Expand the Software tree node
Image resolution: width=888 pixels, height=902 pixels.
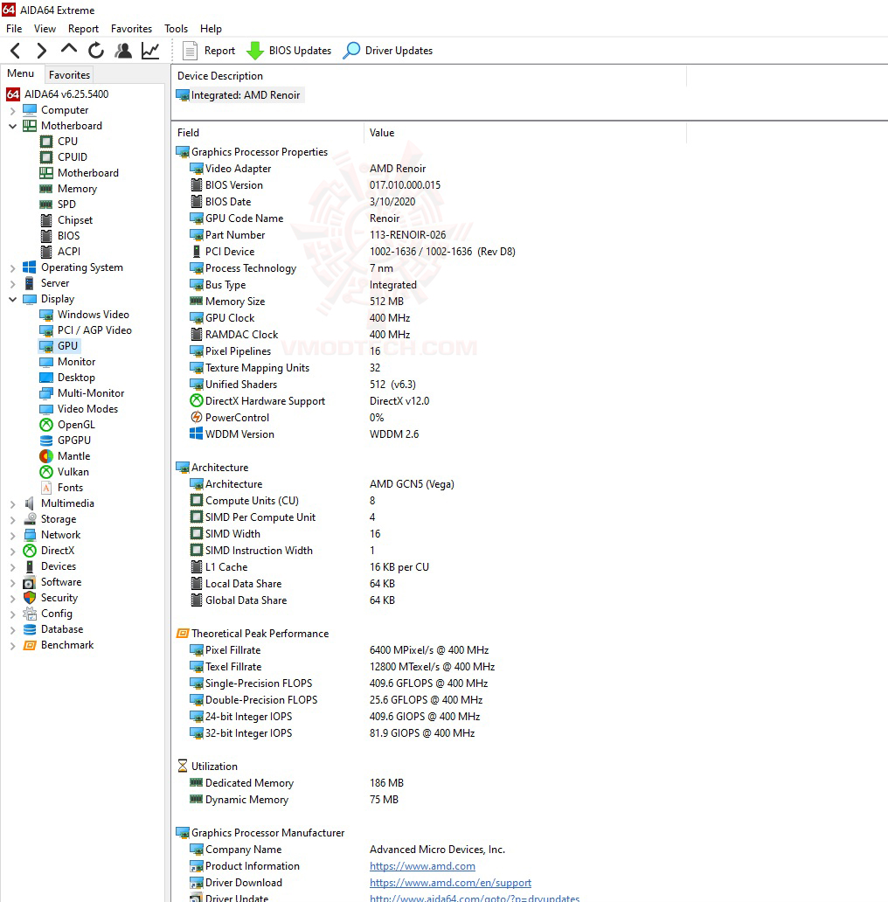12,583
